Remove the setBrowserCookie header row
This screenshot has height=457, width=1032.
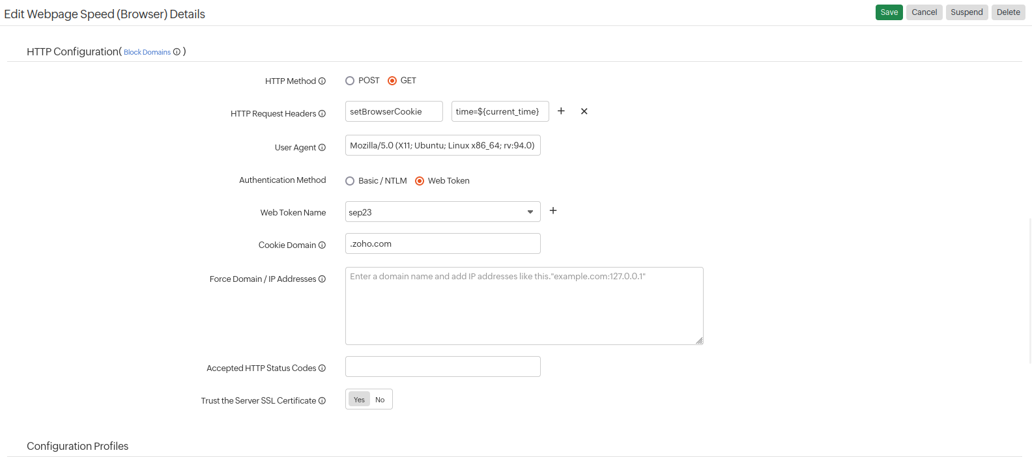(584, 111)
